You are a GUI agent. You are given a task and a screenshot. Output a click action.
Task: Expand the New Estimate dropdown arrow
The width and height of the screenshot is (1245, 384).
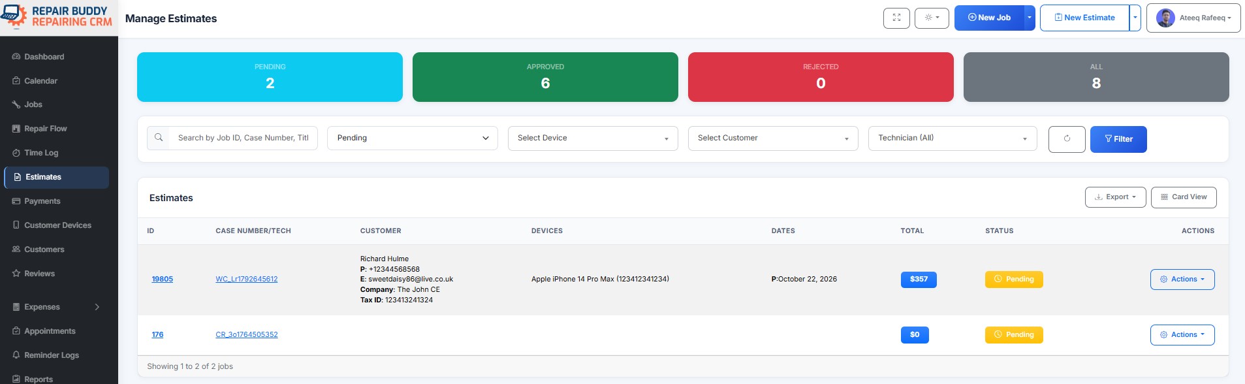(x=1135, y=18)
